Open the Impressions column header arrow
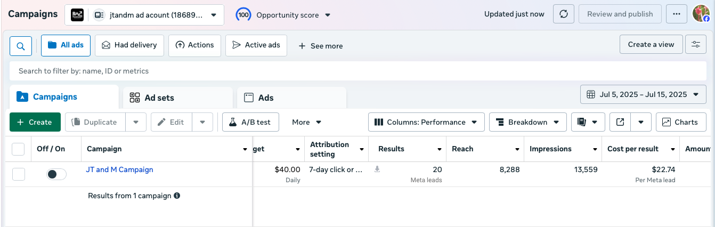 [x=595, y=149]
